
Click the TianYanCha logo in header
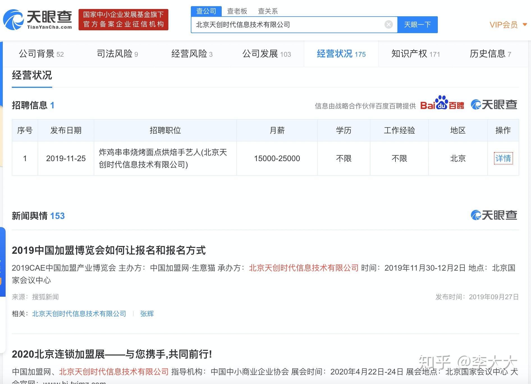pyautogui.click(x=37, y=20)
